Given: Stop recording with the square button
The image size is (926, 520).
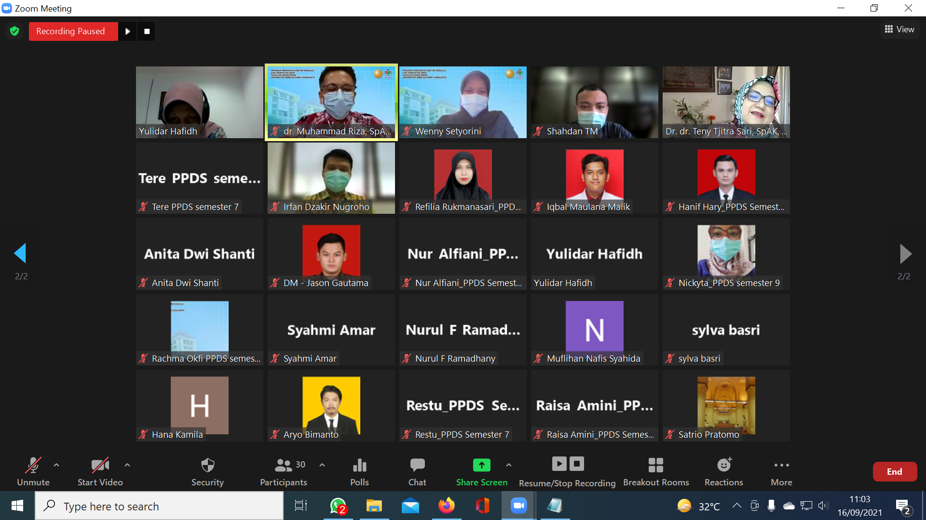Looking at the screenshot, I should [x=147, y=31].
